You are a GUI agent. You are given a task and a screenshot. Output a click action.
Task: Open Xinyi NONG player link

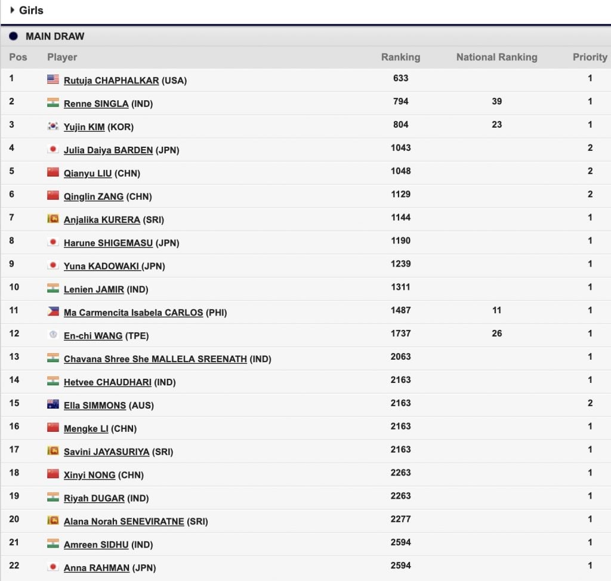click(x=90, y=475)
